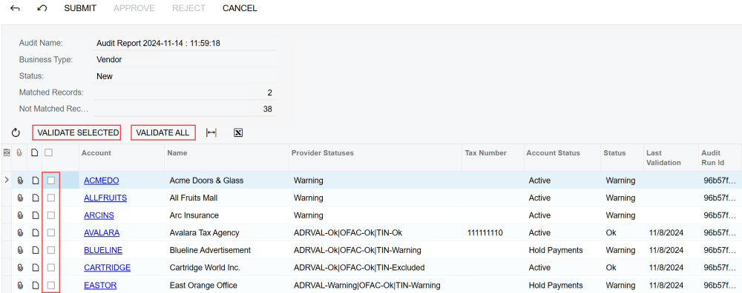The height and width of the screenshot is (293, 742).
Task: Expand the ACMEDO row arrow indicator
Action: 7,180
